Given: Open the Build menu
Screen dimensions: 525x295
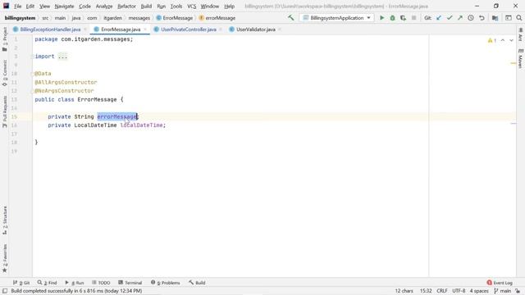Looking at the screenshot, I should (146, 6).
